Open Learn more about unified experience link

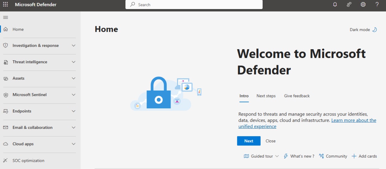pyautogui.click(x=353, y=120)
